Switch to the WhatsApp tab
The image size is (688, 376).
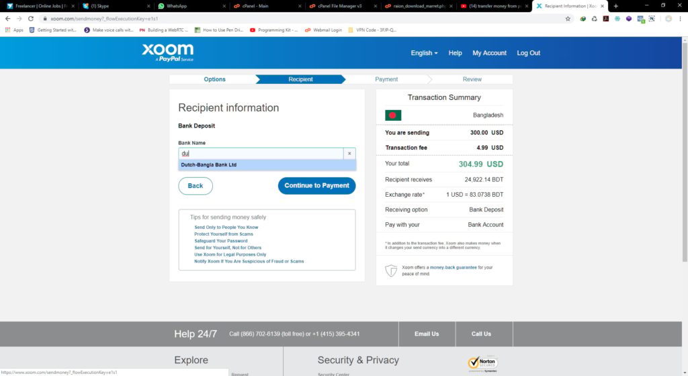[191, 6]
